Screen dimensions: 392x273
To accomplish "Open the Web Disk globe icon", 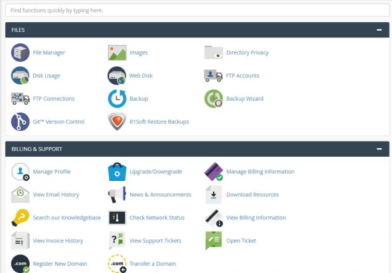I will [117, 75].
